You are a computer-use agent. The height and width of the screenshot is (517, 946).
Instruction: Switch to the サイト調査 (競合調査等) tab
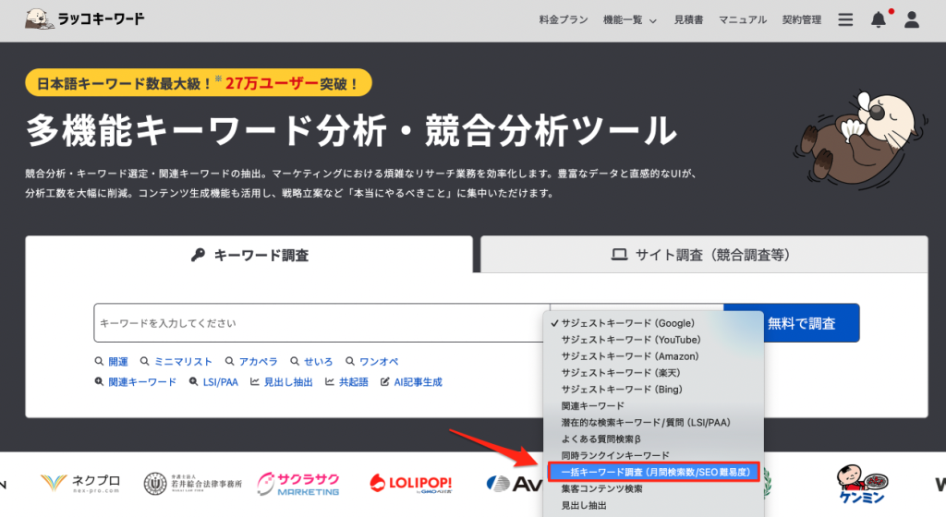click(702, 255)
